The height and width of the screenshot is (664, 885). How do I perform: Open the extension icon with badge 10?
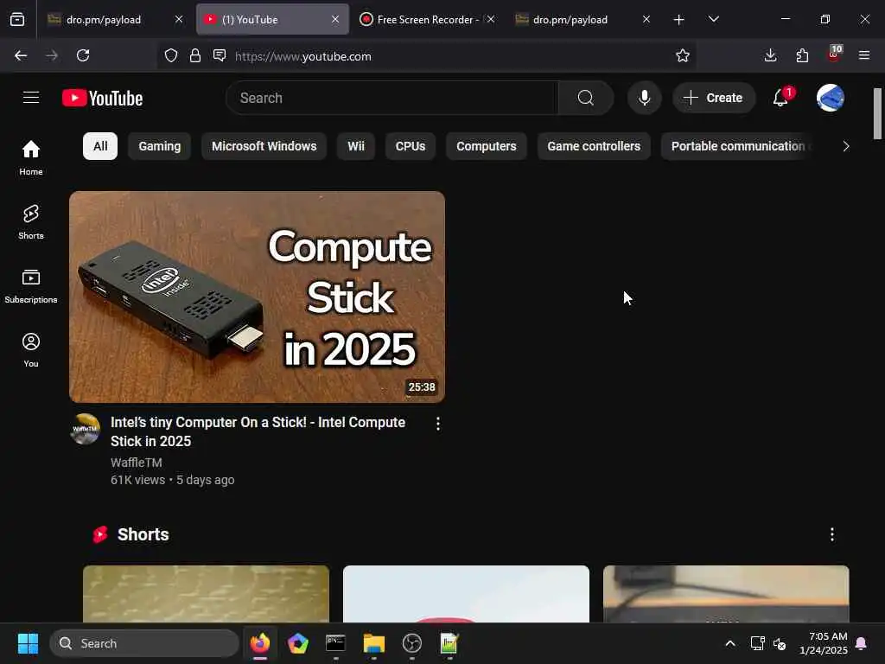point(834,54)
